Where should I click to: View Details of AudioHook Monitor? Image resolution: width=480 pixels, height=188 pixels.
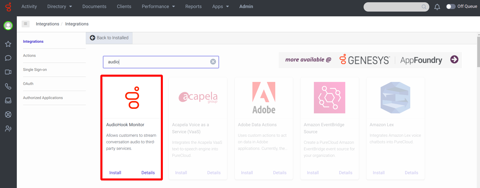148,173
